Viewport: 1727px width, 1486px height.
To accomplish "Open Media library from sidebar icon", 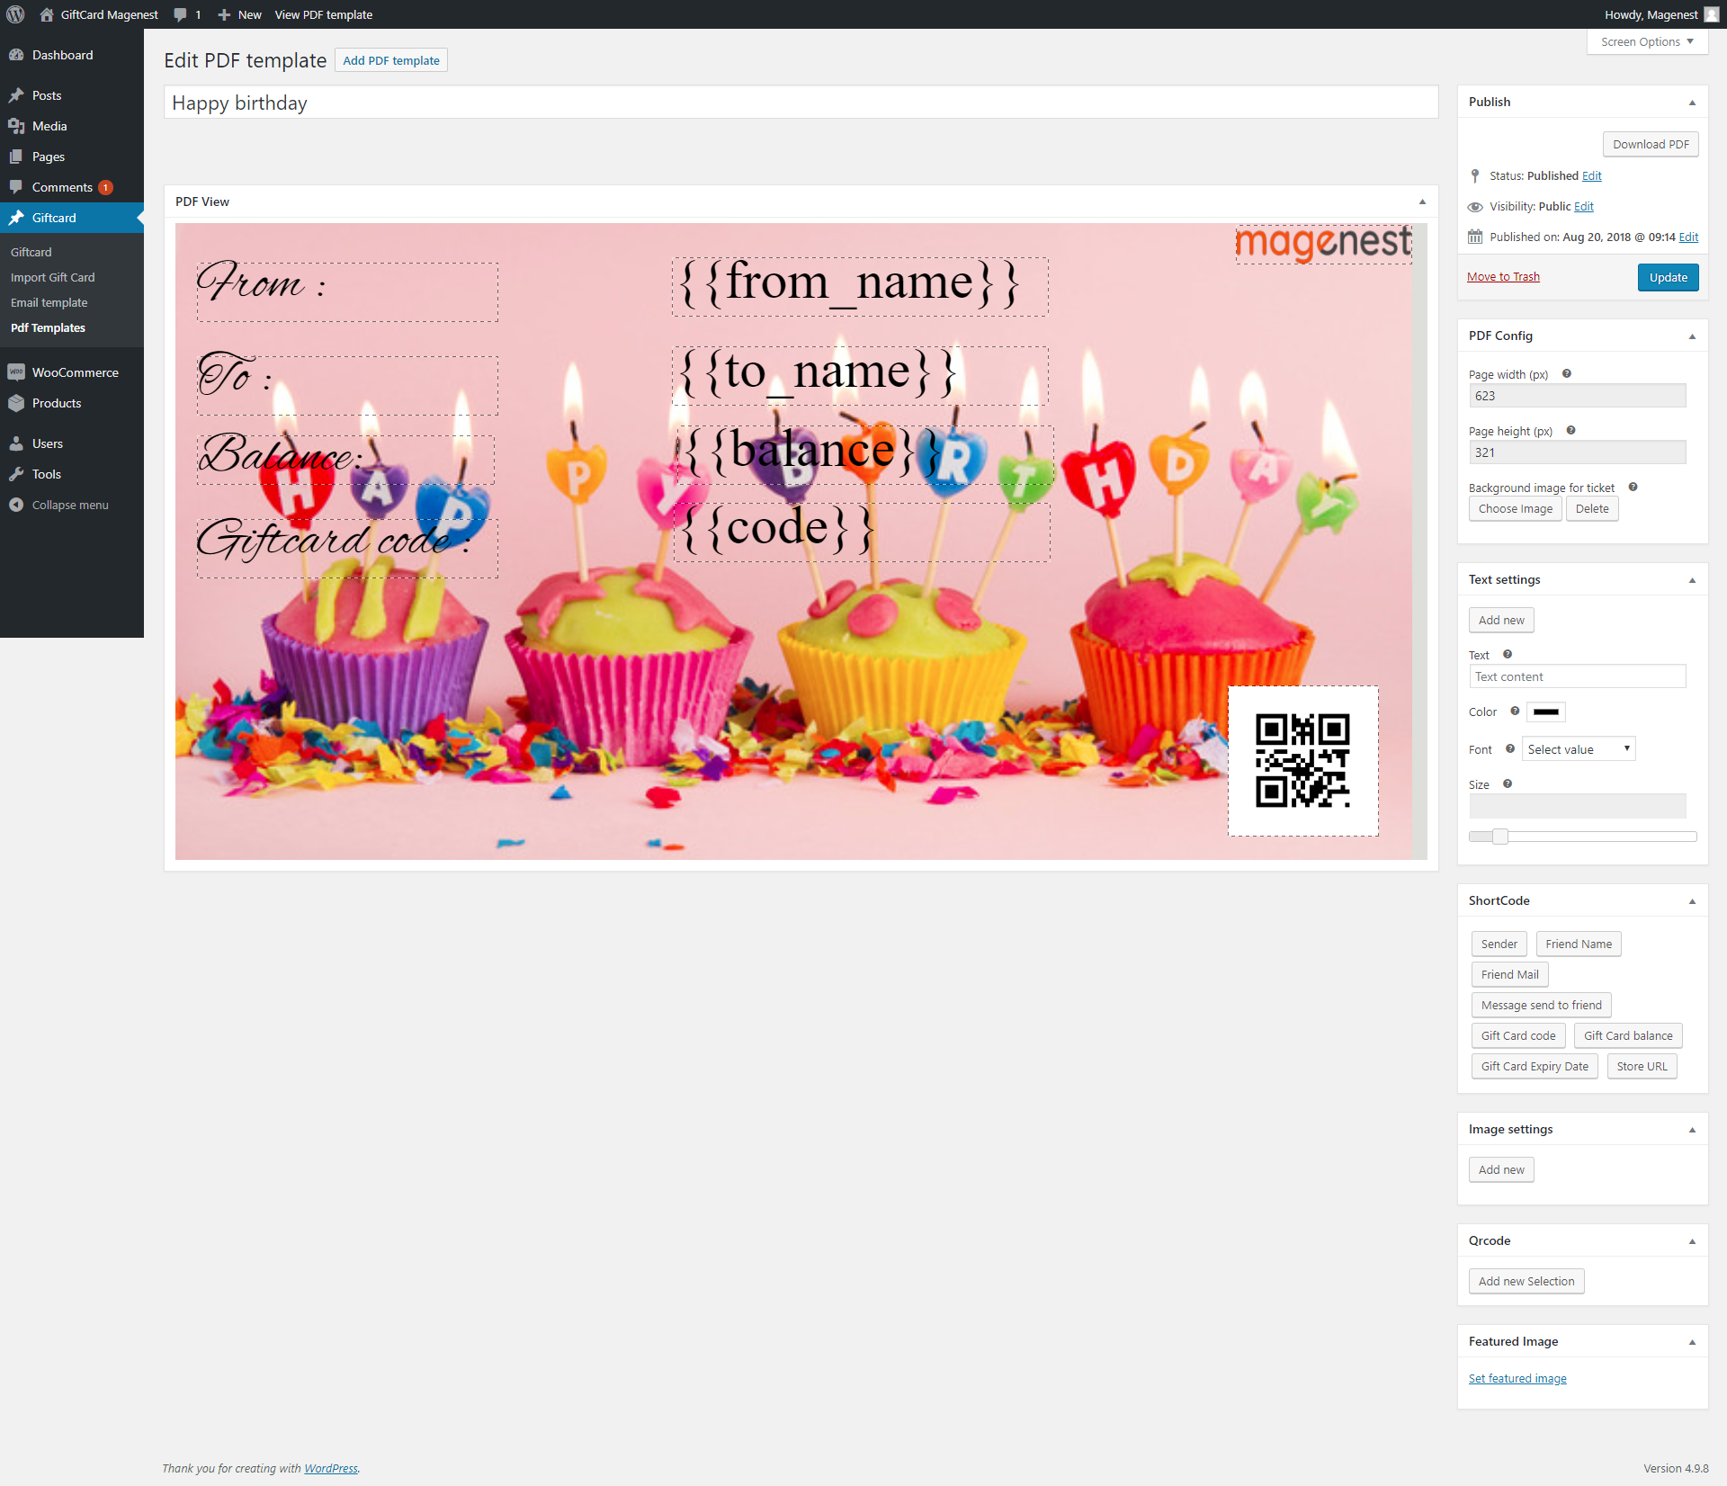I will 16,126.
